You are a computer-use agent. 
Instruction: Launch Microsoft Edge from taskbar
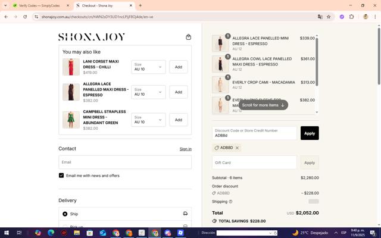[x=51, y=233]
